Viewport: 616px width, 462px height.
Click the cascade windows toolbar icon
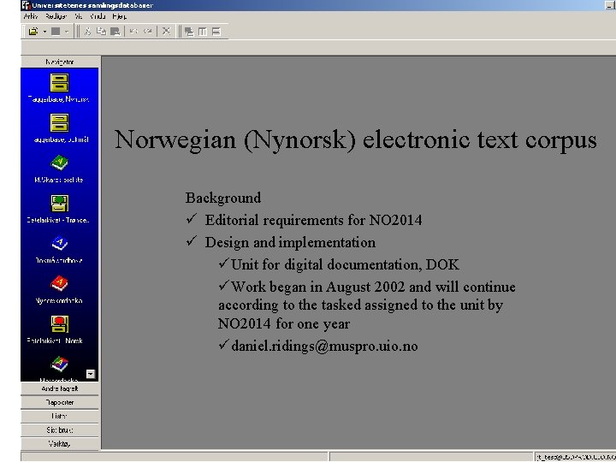[x=189, y=32]
